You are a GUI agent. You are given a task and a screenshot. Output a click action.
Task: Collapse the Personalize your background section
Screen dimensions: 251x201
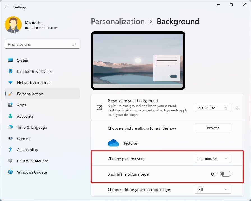coord(237,107)
